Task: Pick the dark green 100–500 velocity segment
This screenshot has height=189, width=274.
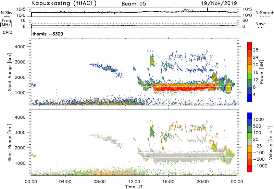Action: pyautogui.click(x=250, y=129)
